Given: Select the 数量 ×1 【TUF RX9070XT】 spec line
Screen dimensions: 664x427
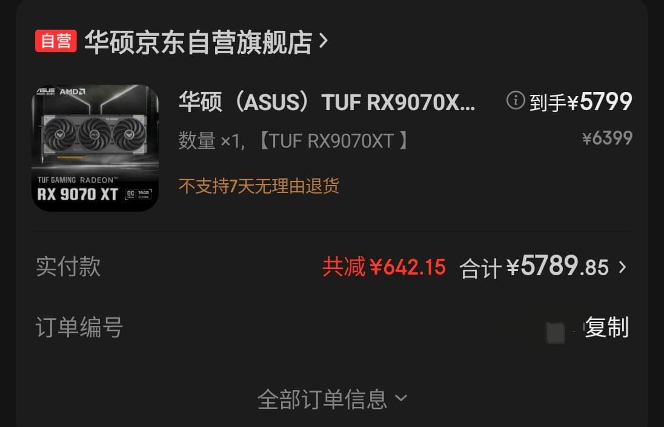Looking at the screenshot, I should pyautogui.click(x=293, y=140).
